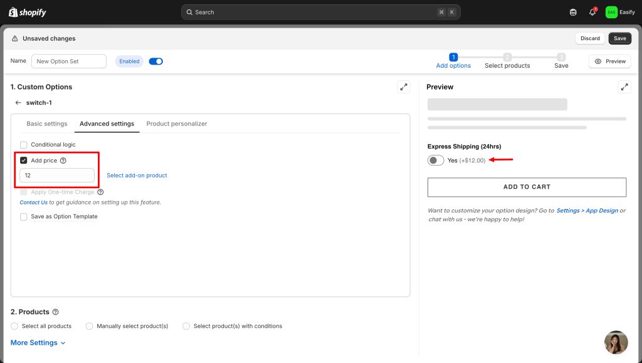
Task: Click the help icon next to Add price
Action: (63, 160)
